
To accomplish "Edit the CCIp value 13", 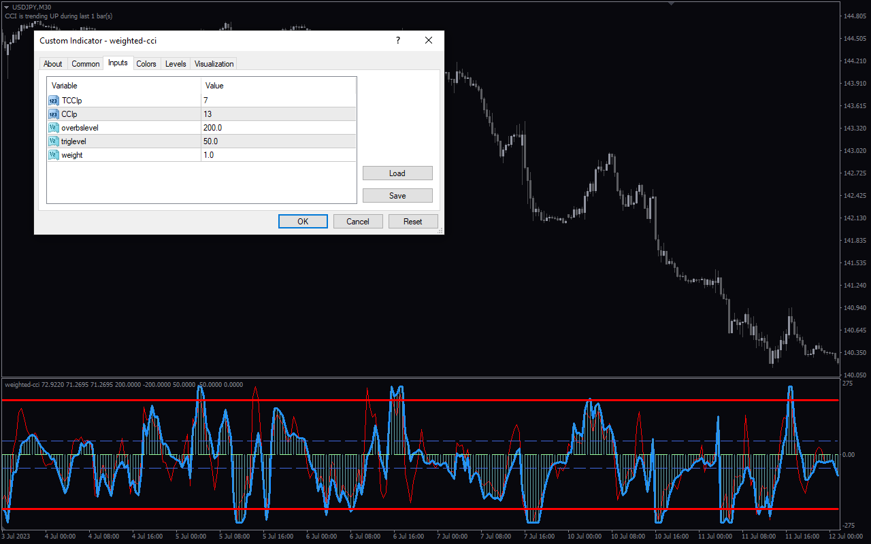I will [279, 114].
